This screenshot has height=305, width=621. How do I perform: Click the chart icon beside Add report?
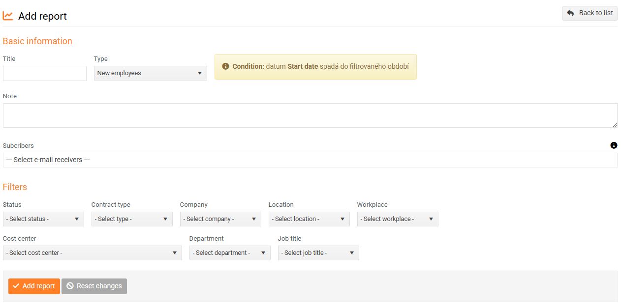[8, 16]
